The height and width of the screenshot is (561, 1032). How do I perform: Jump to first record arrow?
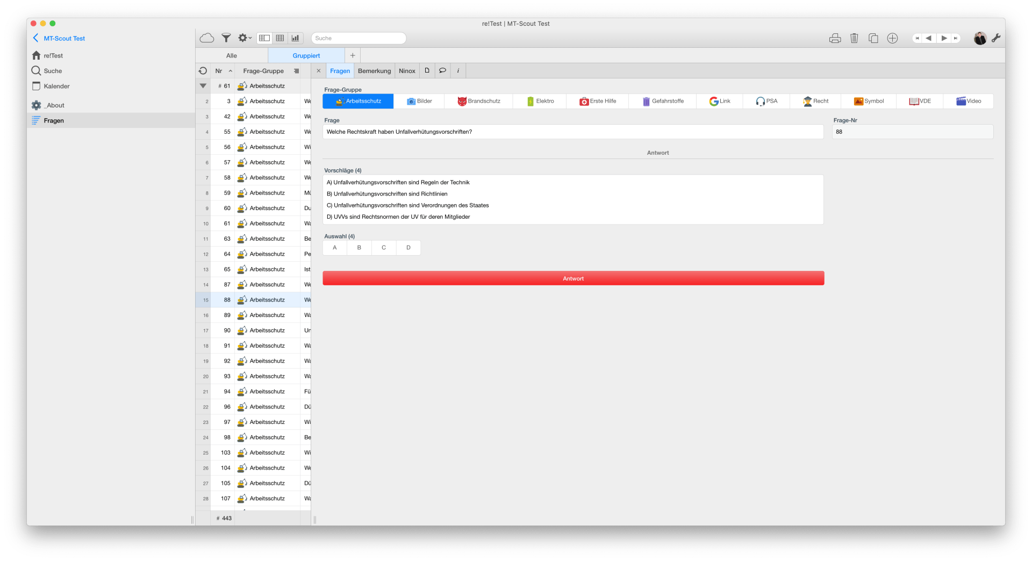pyautogui.click(x=918, y=38)
